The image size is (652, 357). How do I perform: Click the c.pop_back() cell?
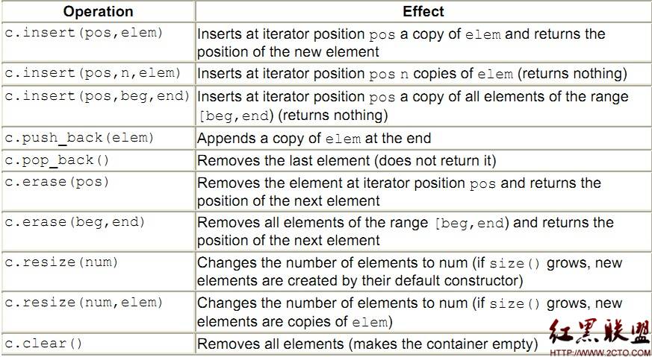(98, 160)
